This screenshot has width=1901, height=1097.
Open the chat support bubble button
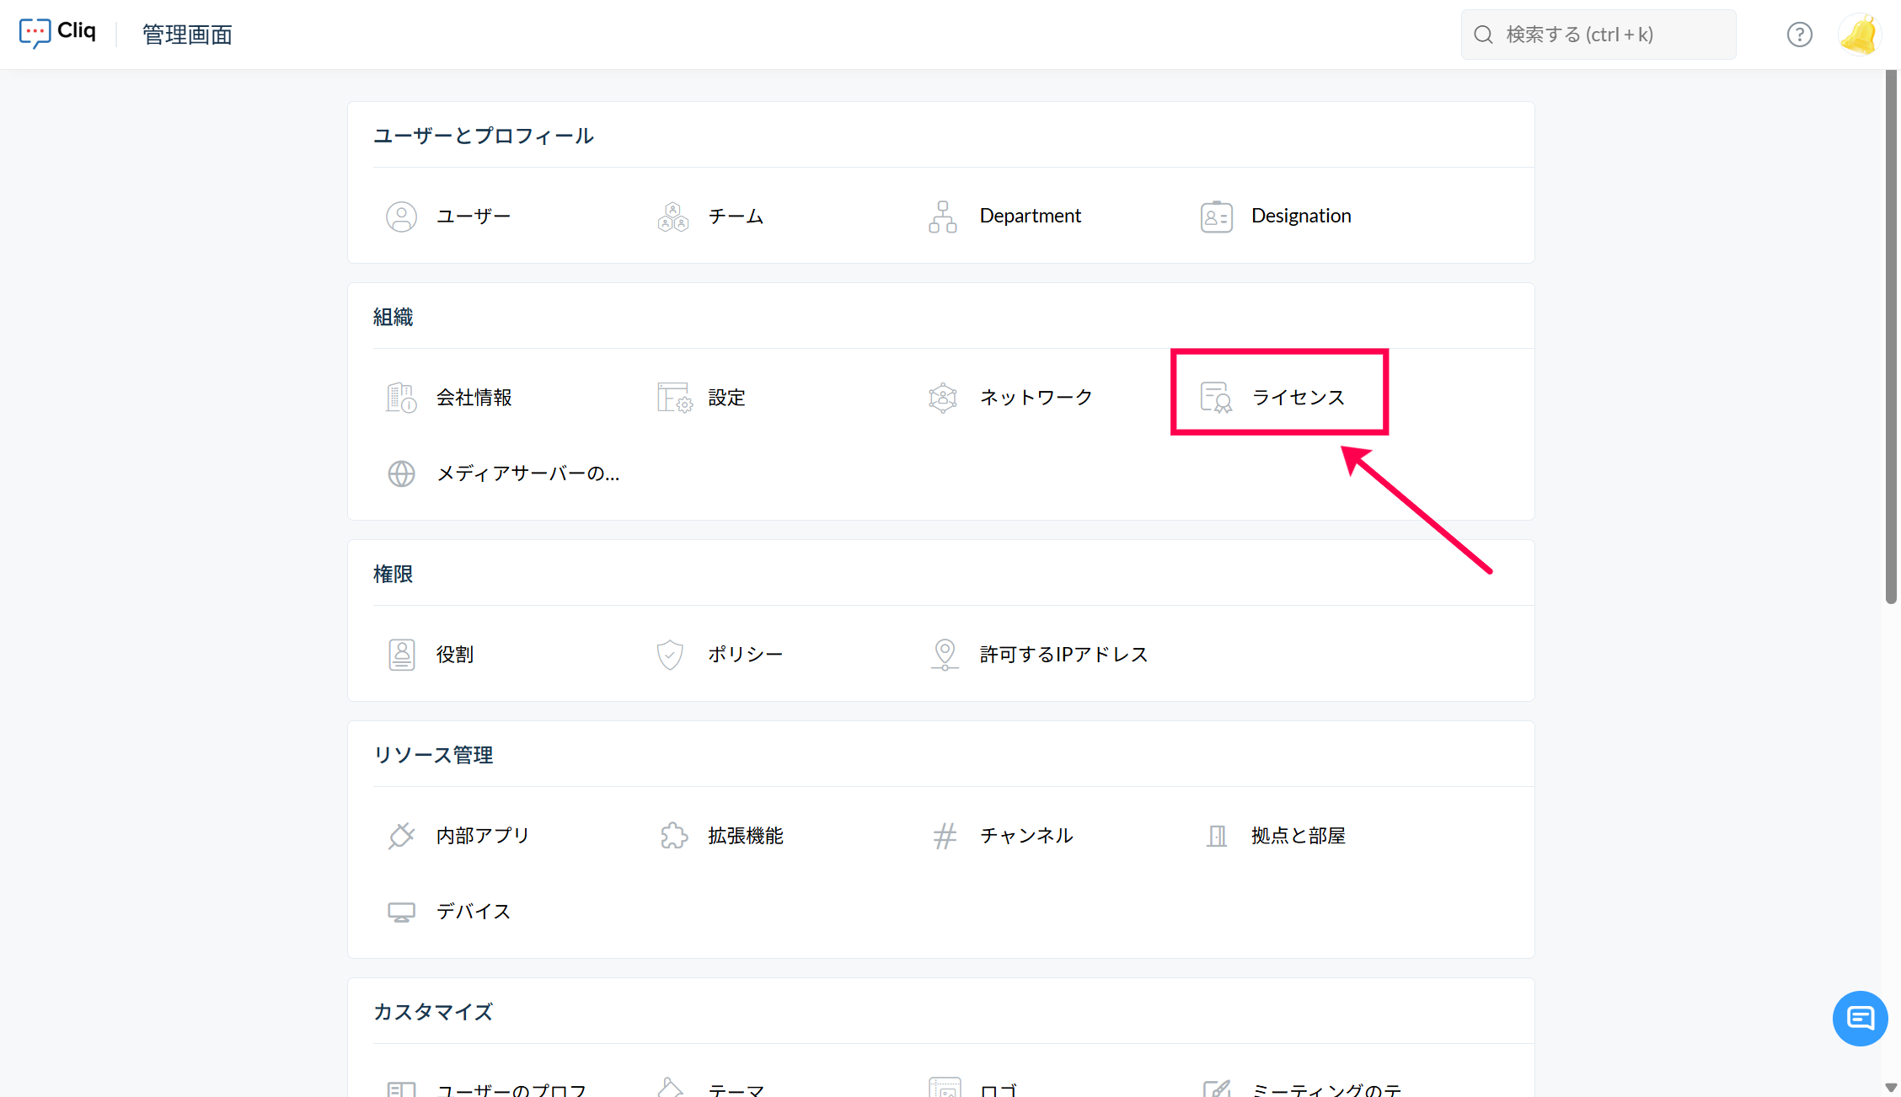point(1860,1019)
